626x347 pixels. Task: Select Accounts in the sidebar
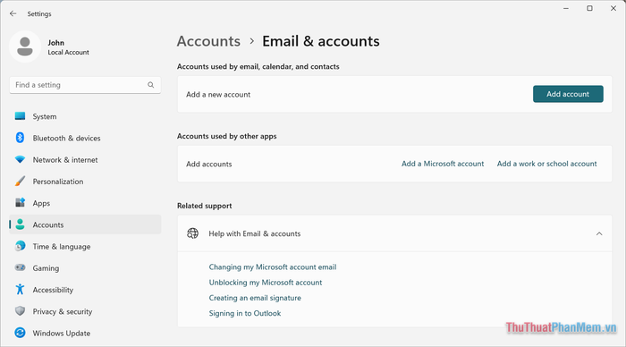pyautogui.click(x=85, y=224)
